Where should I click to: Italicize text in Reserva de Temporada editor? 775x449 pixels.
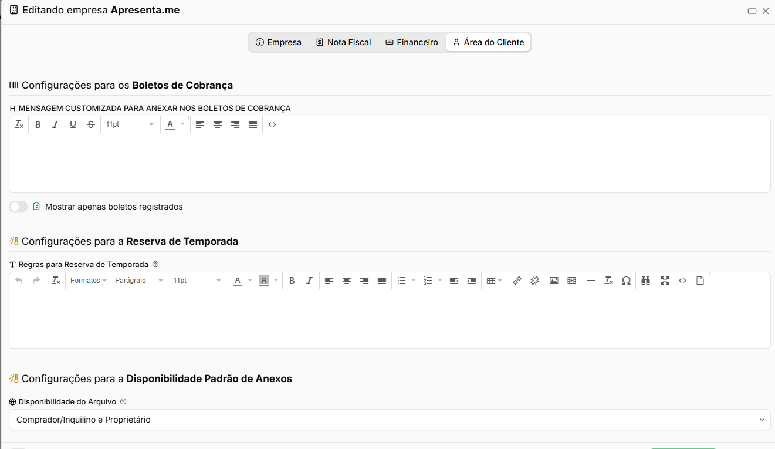click(309, 281)
